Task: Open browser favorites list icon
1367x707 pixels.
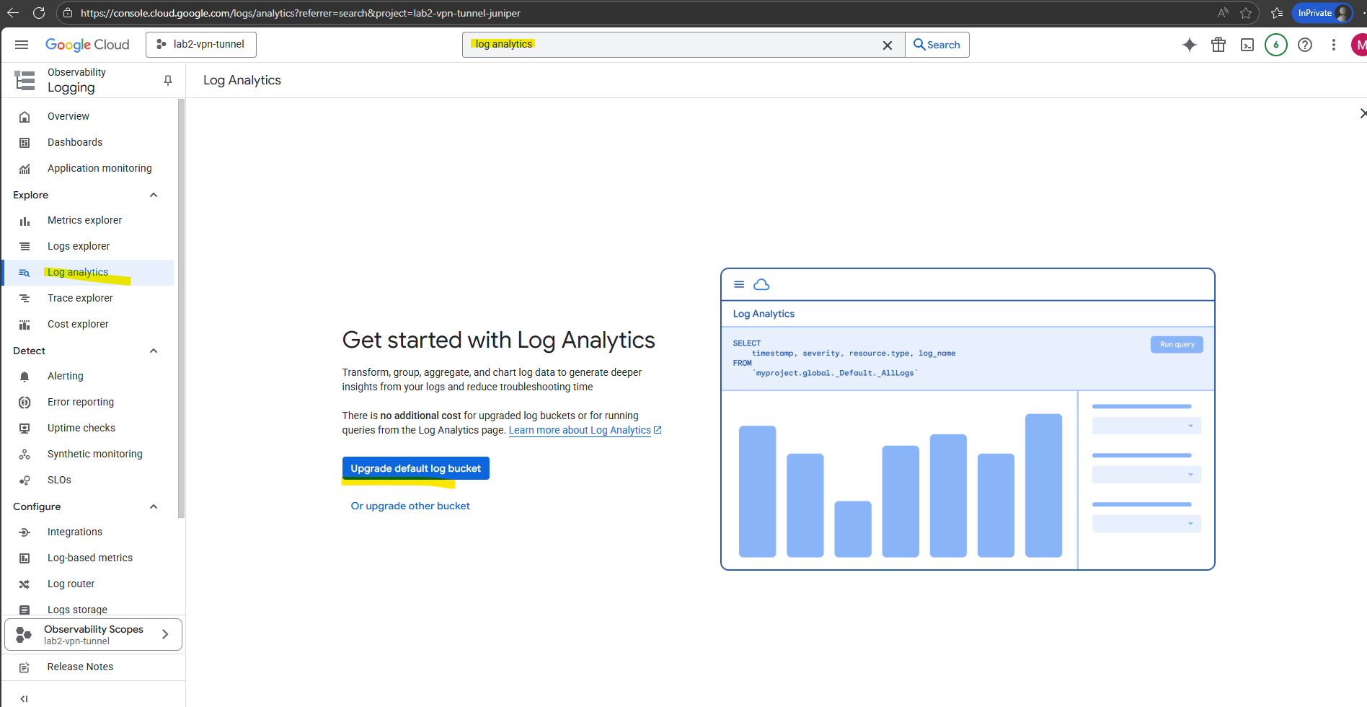Action: tap(1277, 13)
